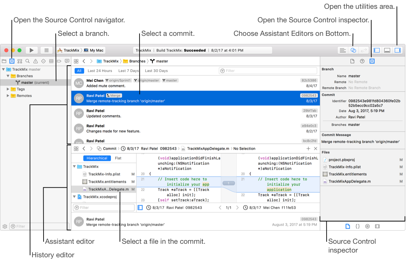
Task: Toggle the navigator area visibility
Action: click(x=377, y=50)
